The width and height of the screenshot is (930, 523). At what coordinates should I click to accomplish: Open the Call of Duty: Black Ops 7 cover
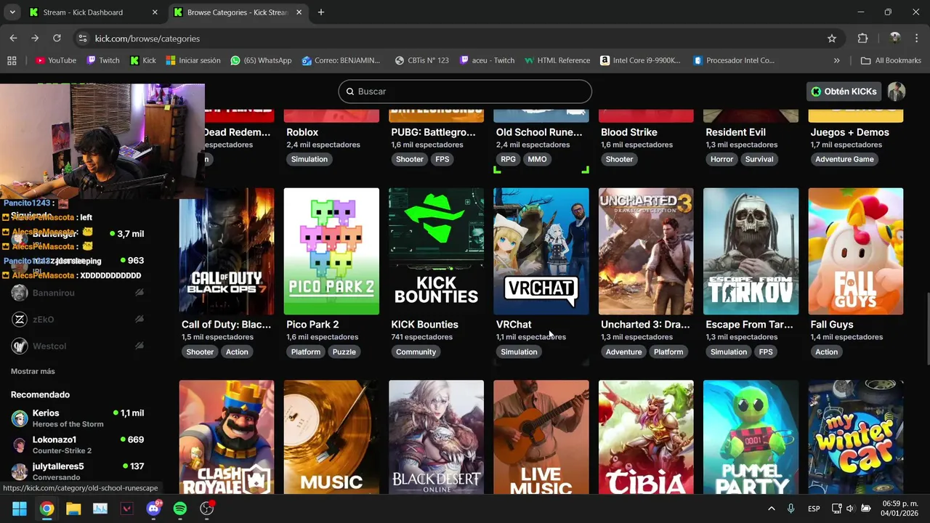coord(227,251)
